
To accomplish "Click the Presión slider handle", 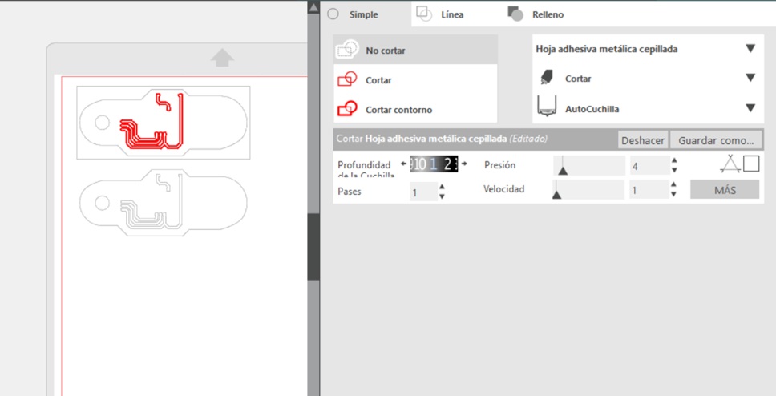I will (x=562, y=170).
